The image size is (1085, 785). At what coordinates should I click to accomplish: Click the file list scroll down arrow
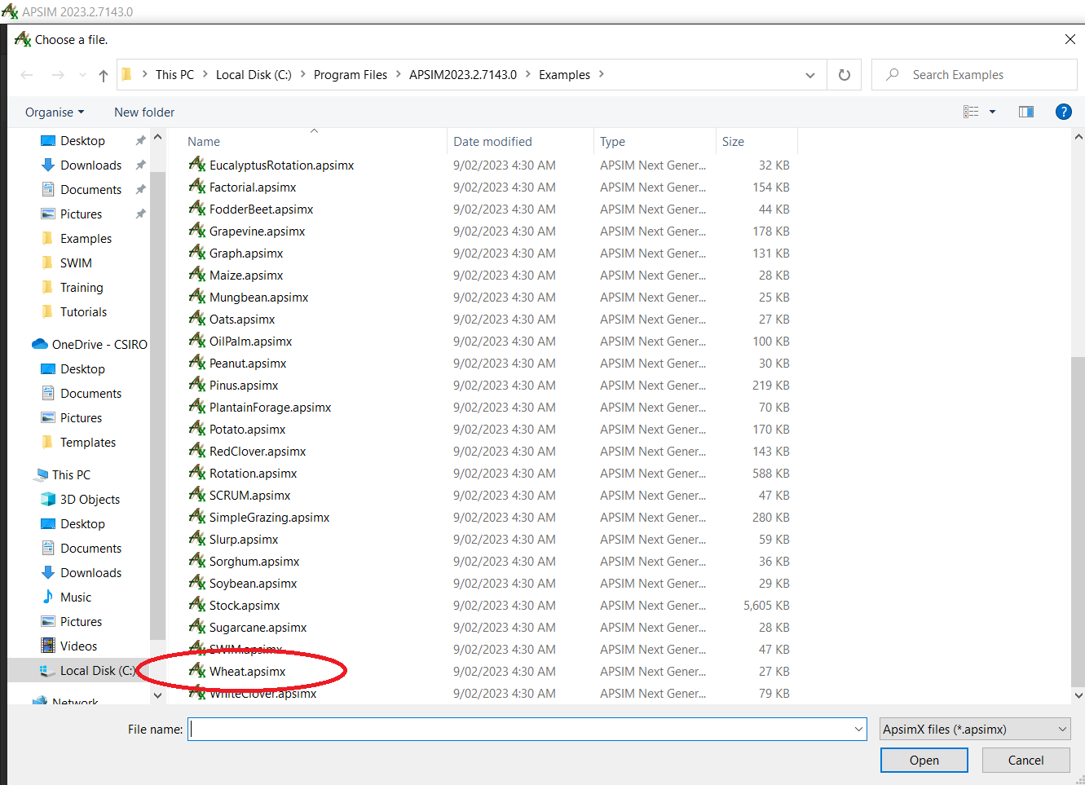coord(1078,695)
